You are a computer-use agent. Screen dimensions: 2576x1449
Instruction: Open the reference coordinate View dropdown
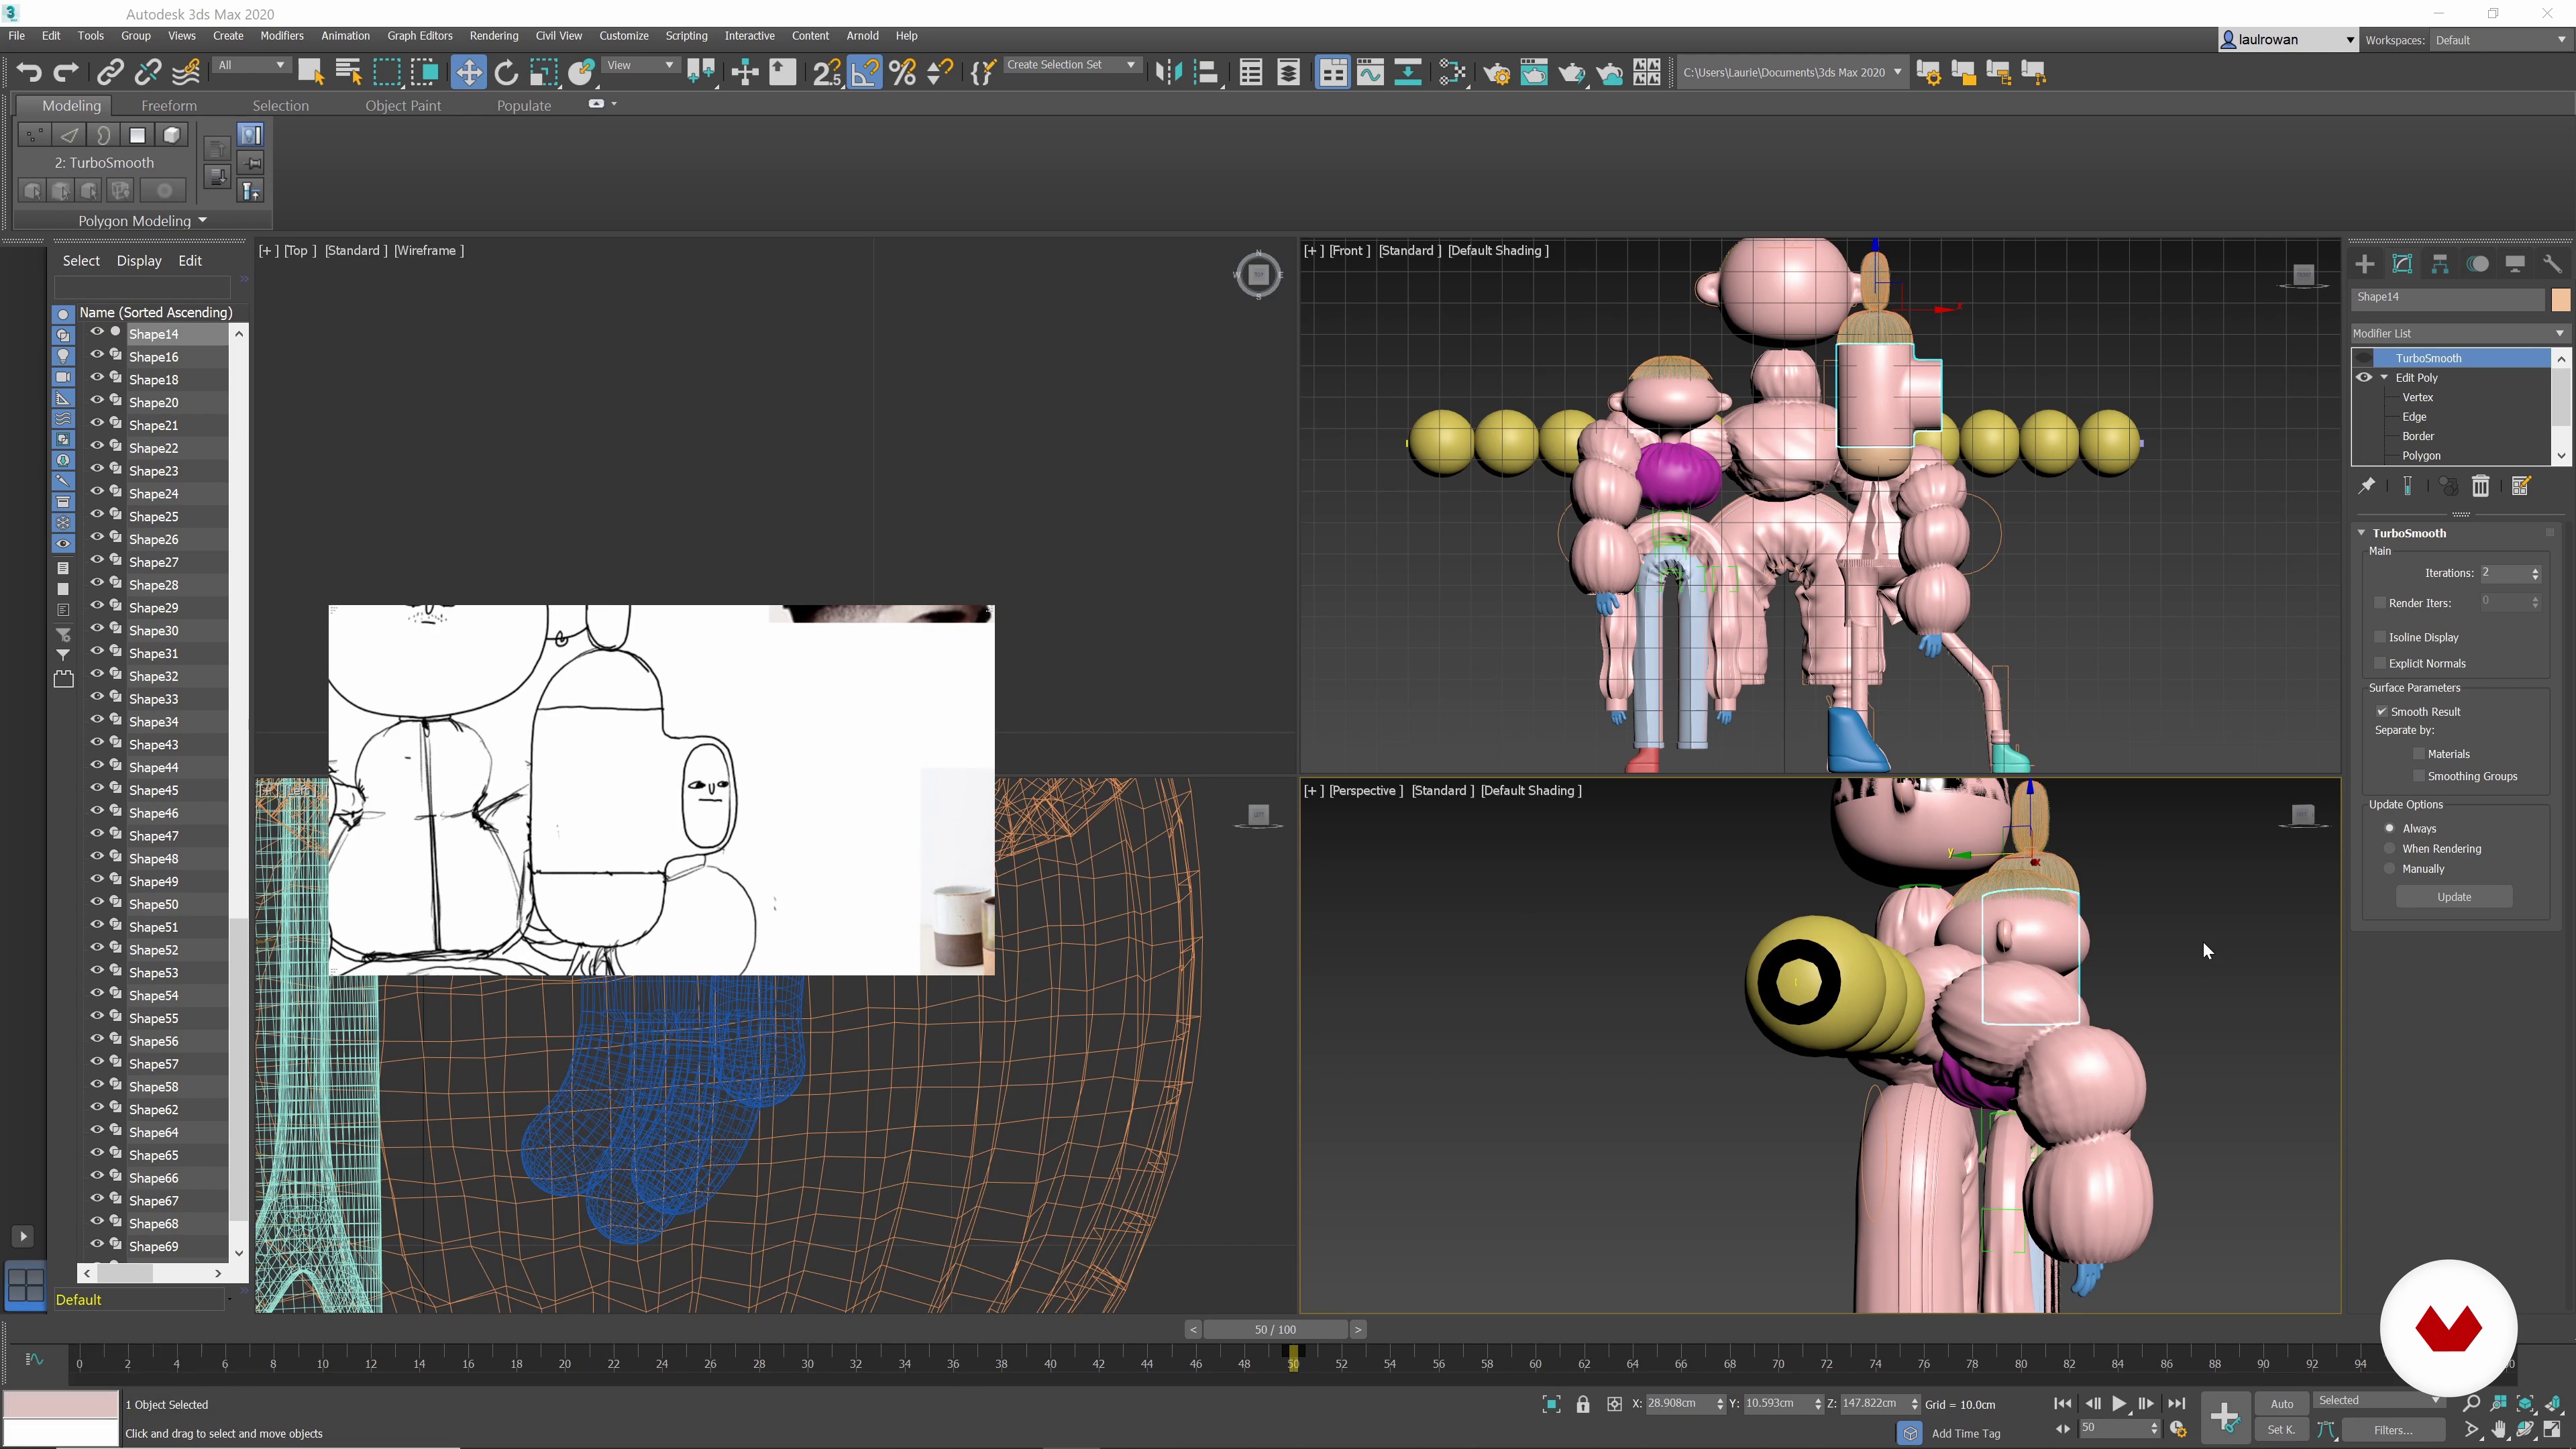point(640,65)
